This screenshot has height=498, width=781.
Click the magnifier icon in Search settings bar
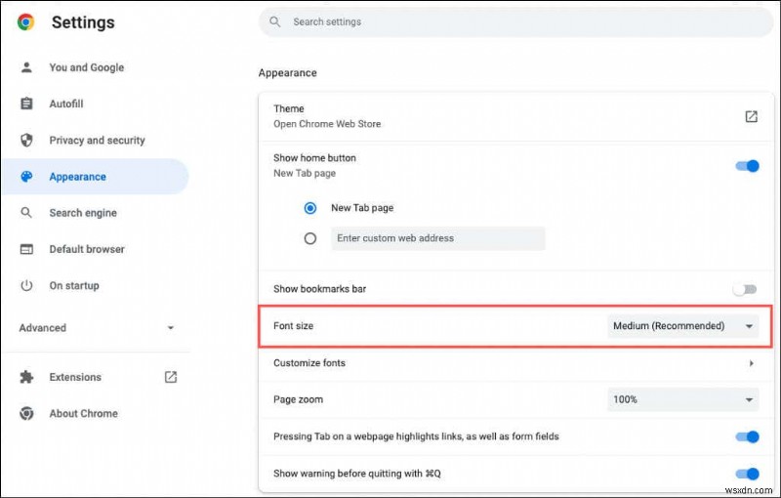[x=275, y=21]
